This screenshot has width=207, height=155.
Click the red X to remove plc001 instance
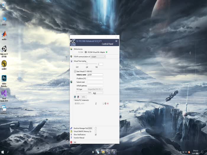tap(108, 104)
